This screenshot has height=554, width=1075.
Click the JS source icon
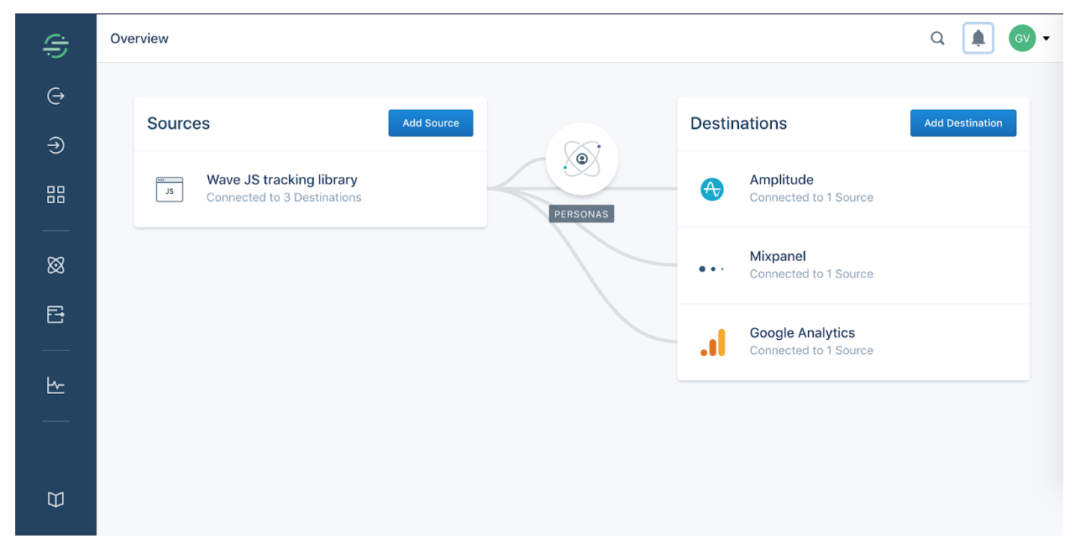click(x=170, y=189)
